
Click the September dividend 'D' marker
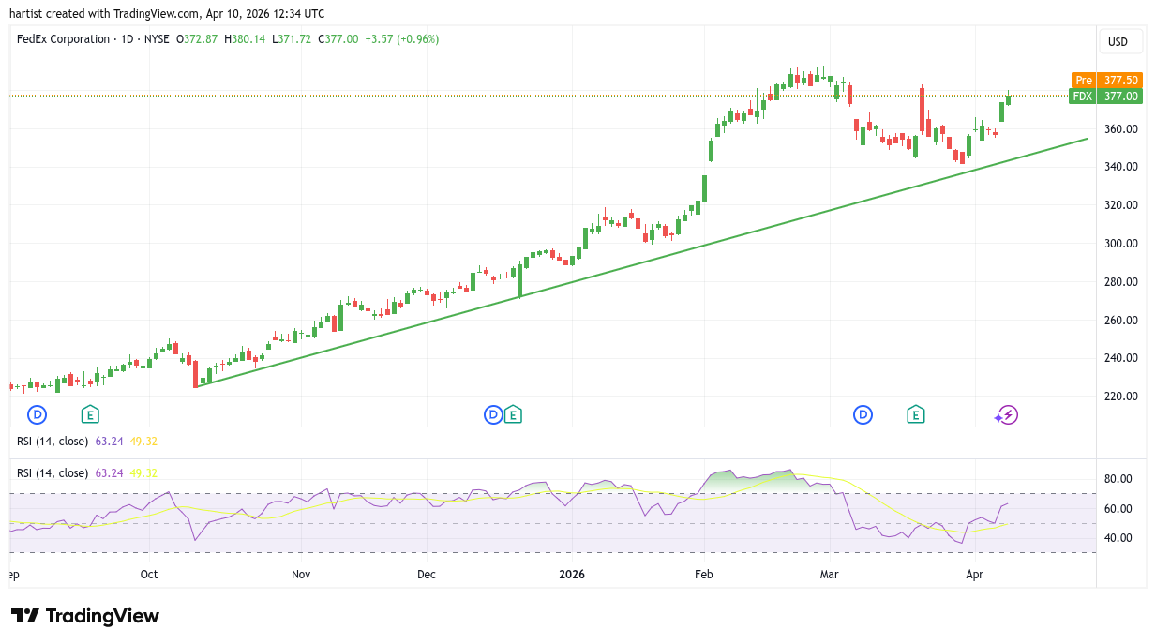click(x=37, y=414)
